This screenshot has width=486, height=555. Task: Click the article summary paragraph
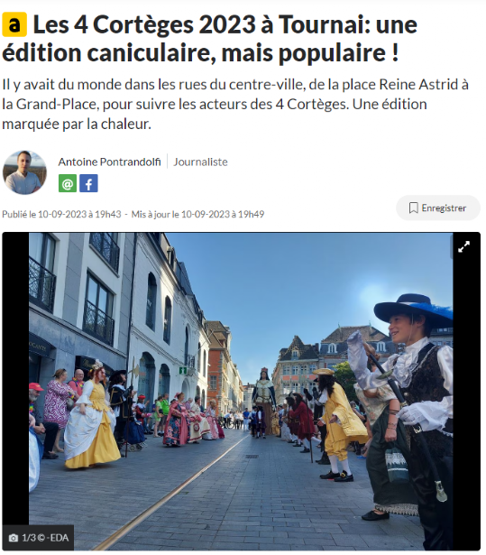point(235,104)
